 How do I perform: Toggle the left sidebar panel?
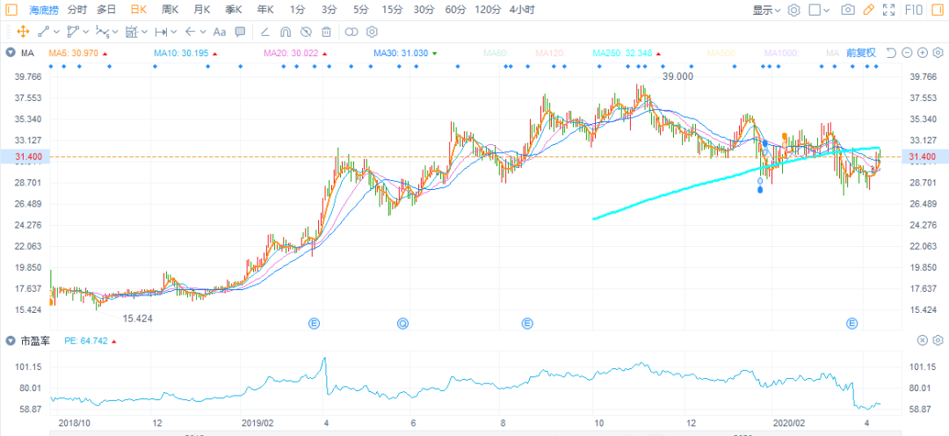point(11,10)
